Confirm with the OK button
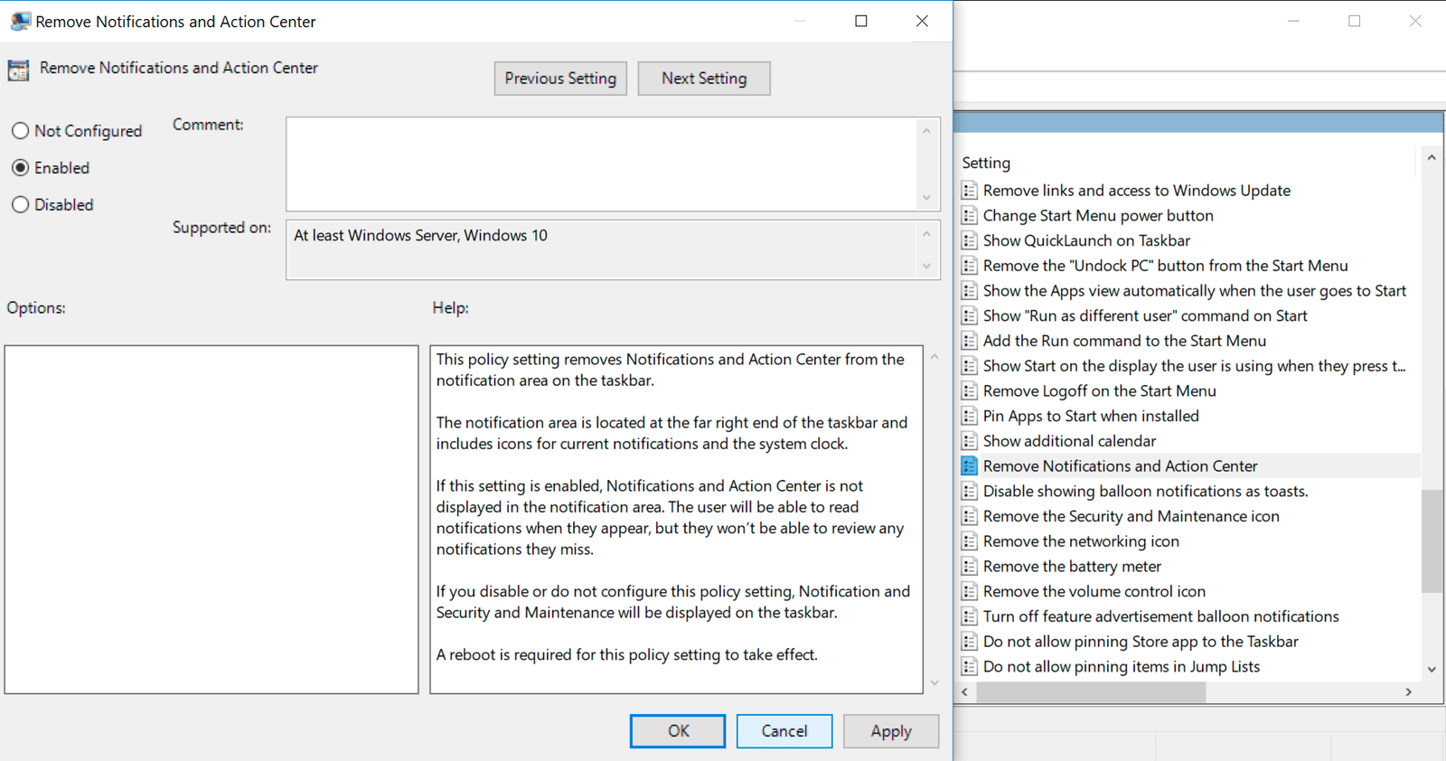This screenshot has height=761, width=1446. point(678,731)
